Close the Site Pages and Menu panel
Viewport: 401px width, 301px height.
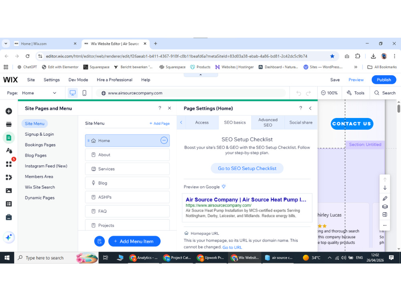[x=170, y=108]
